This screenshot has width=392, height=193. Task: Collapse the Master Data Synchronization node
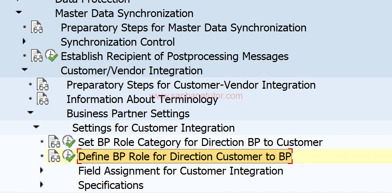19,12
